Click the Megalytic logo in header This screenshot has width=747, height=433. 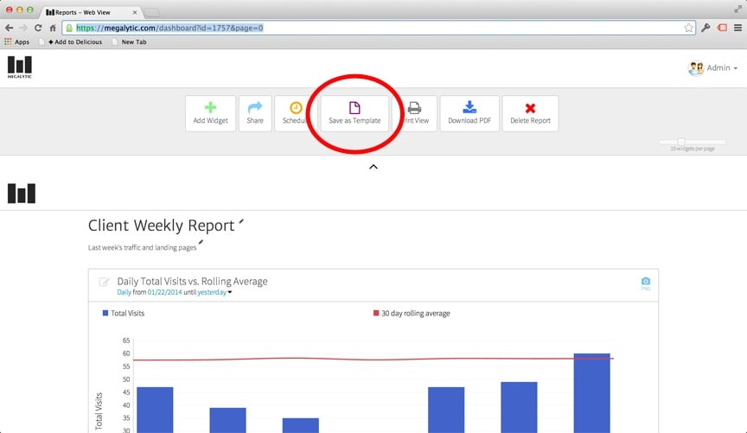click(x=20, y=67)
